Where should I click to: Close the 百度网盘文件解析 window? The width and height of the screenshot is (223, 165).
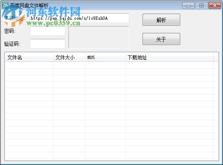[215, 6]
